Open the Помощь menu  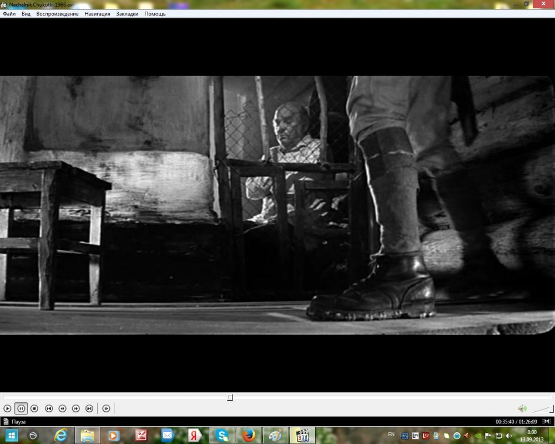tap(155, 14)
